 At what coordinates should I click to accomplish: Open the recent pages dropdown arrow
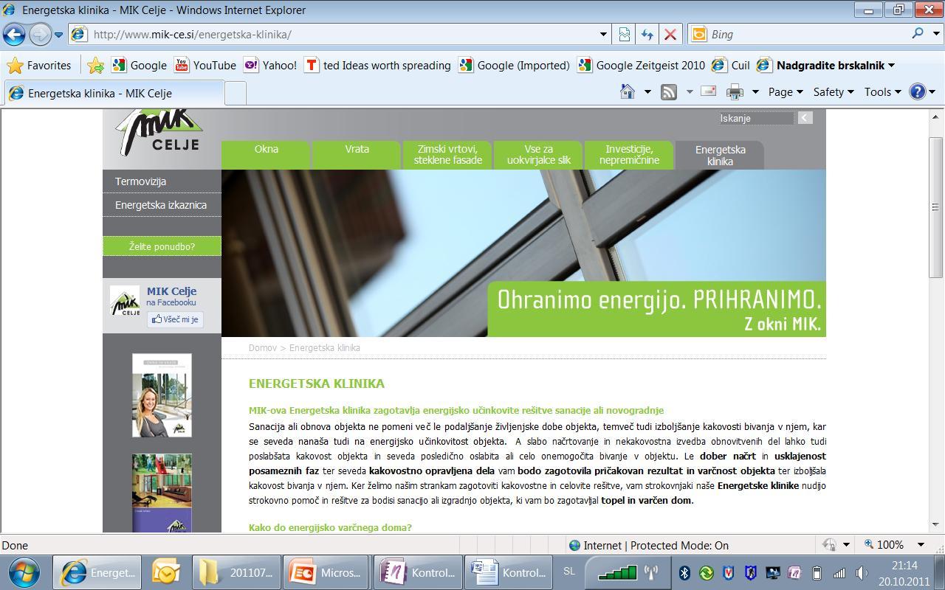pyautogui.click(x=58, y=35)
